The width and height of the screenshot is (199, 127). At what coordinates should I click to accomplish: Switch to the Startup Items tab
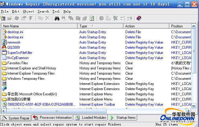pyautogui.click(x=123, y=118)
